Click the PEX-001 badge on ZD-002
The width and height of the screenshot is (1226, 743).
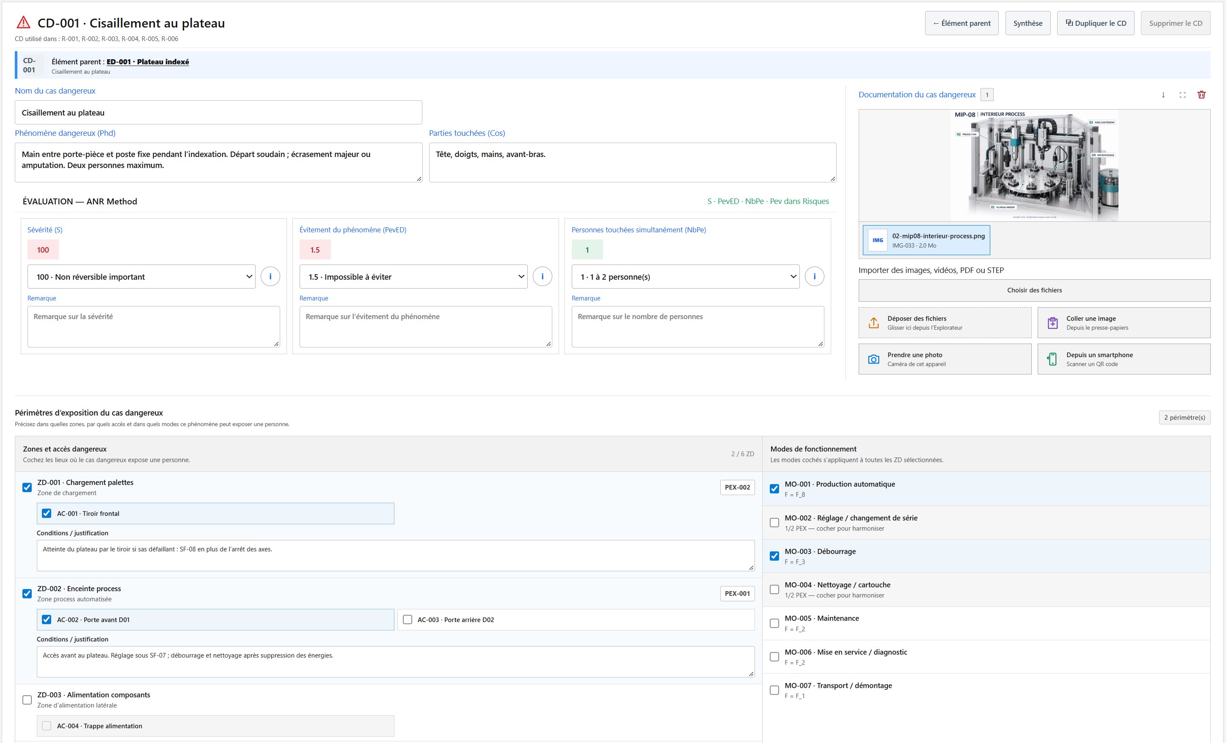[737, 593]
